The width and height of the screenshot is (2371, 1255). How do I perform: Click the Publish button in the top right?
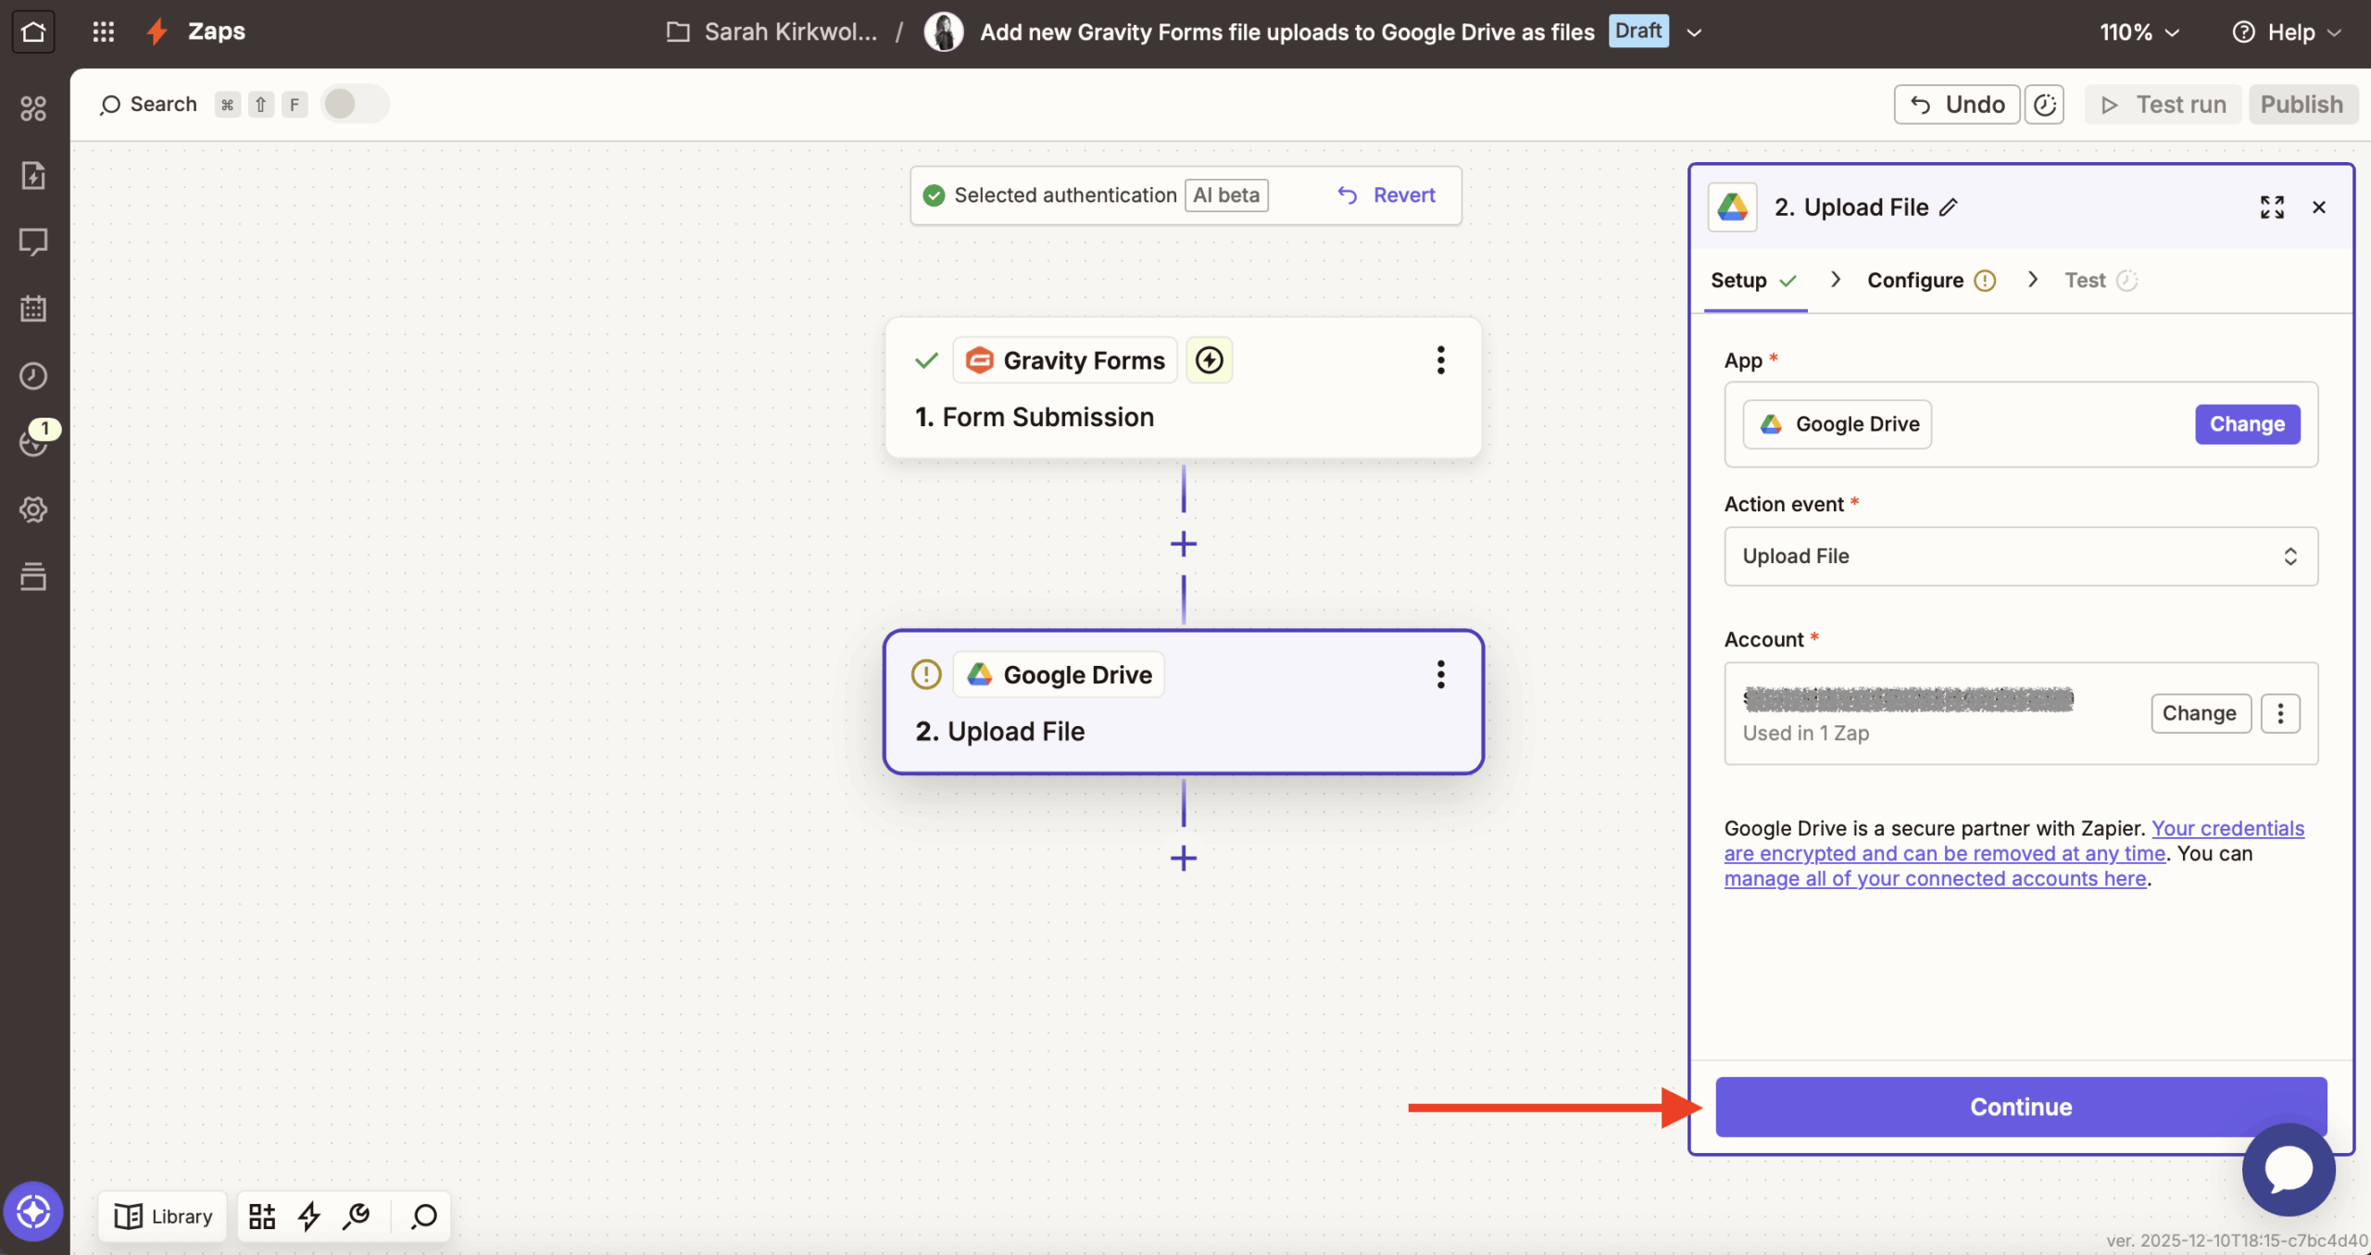2302,104
